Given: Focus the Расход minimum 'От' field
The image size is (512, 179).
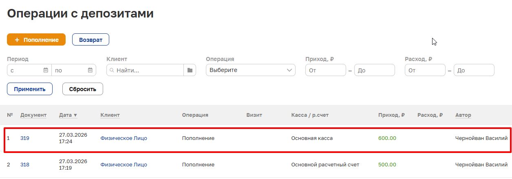Looking at the screenshot, I should click(x=425, y=70).
